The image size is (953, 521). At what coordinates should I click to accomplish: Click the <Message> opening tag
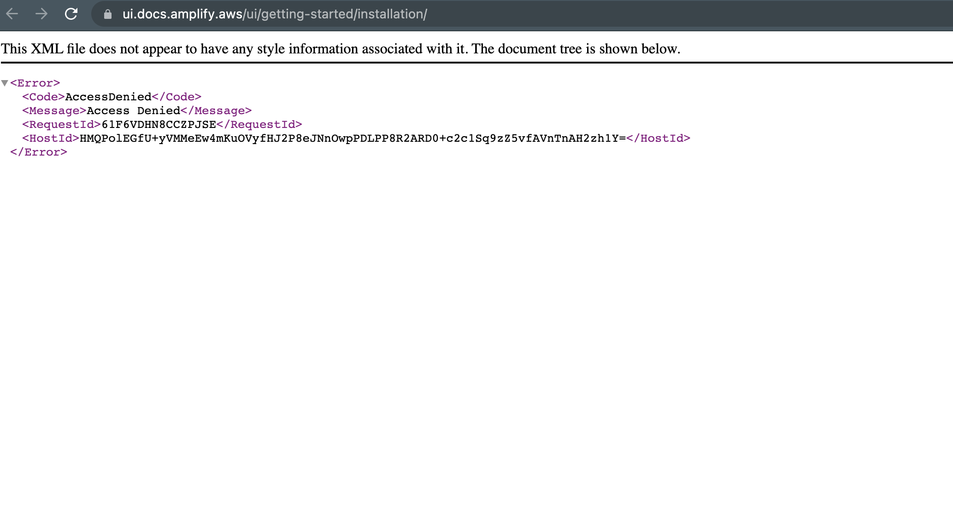(53, 110)
